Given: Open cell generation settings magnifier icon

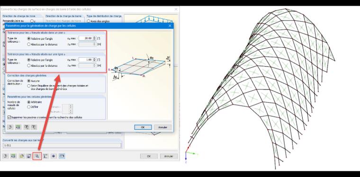Looking at the screenshot, I should click(x=37, y=156).
